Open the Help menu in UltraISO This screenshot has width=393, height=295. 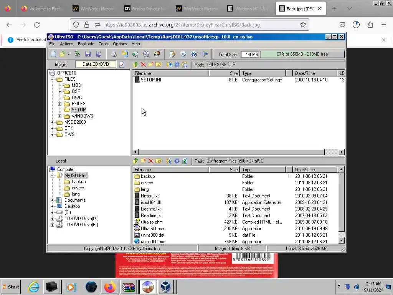pyautogui.click(x=136, y=44)
